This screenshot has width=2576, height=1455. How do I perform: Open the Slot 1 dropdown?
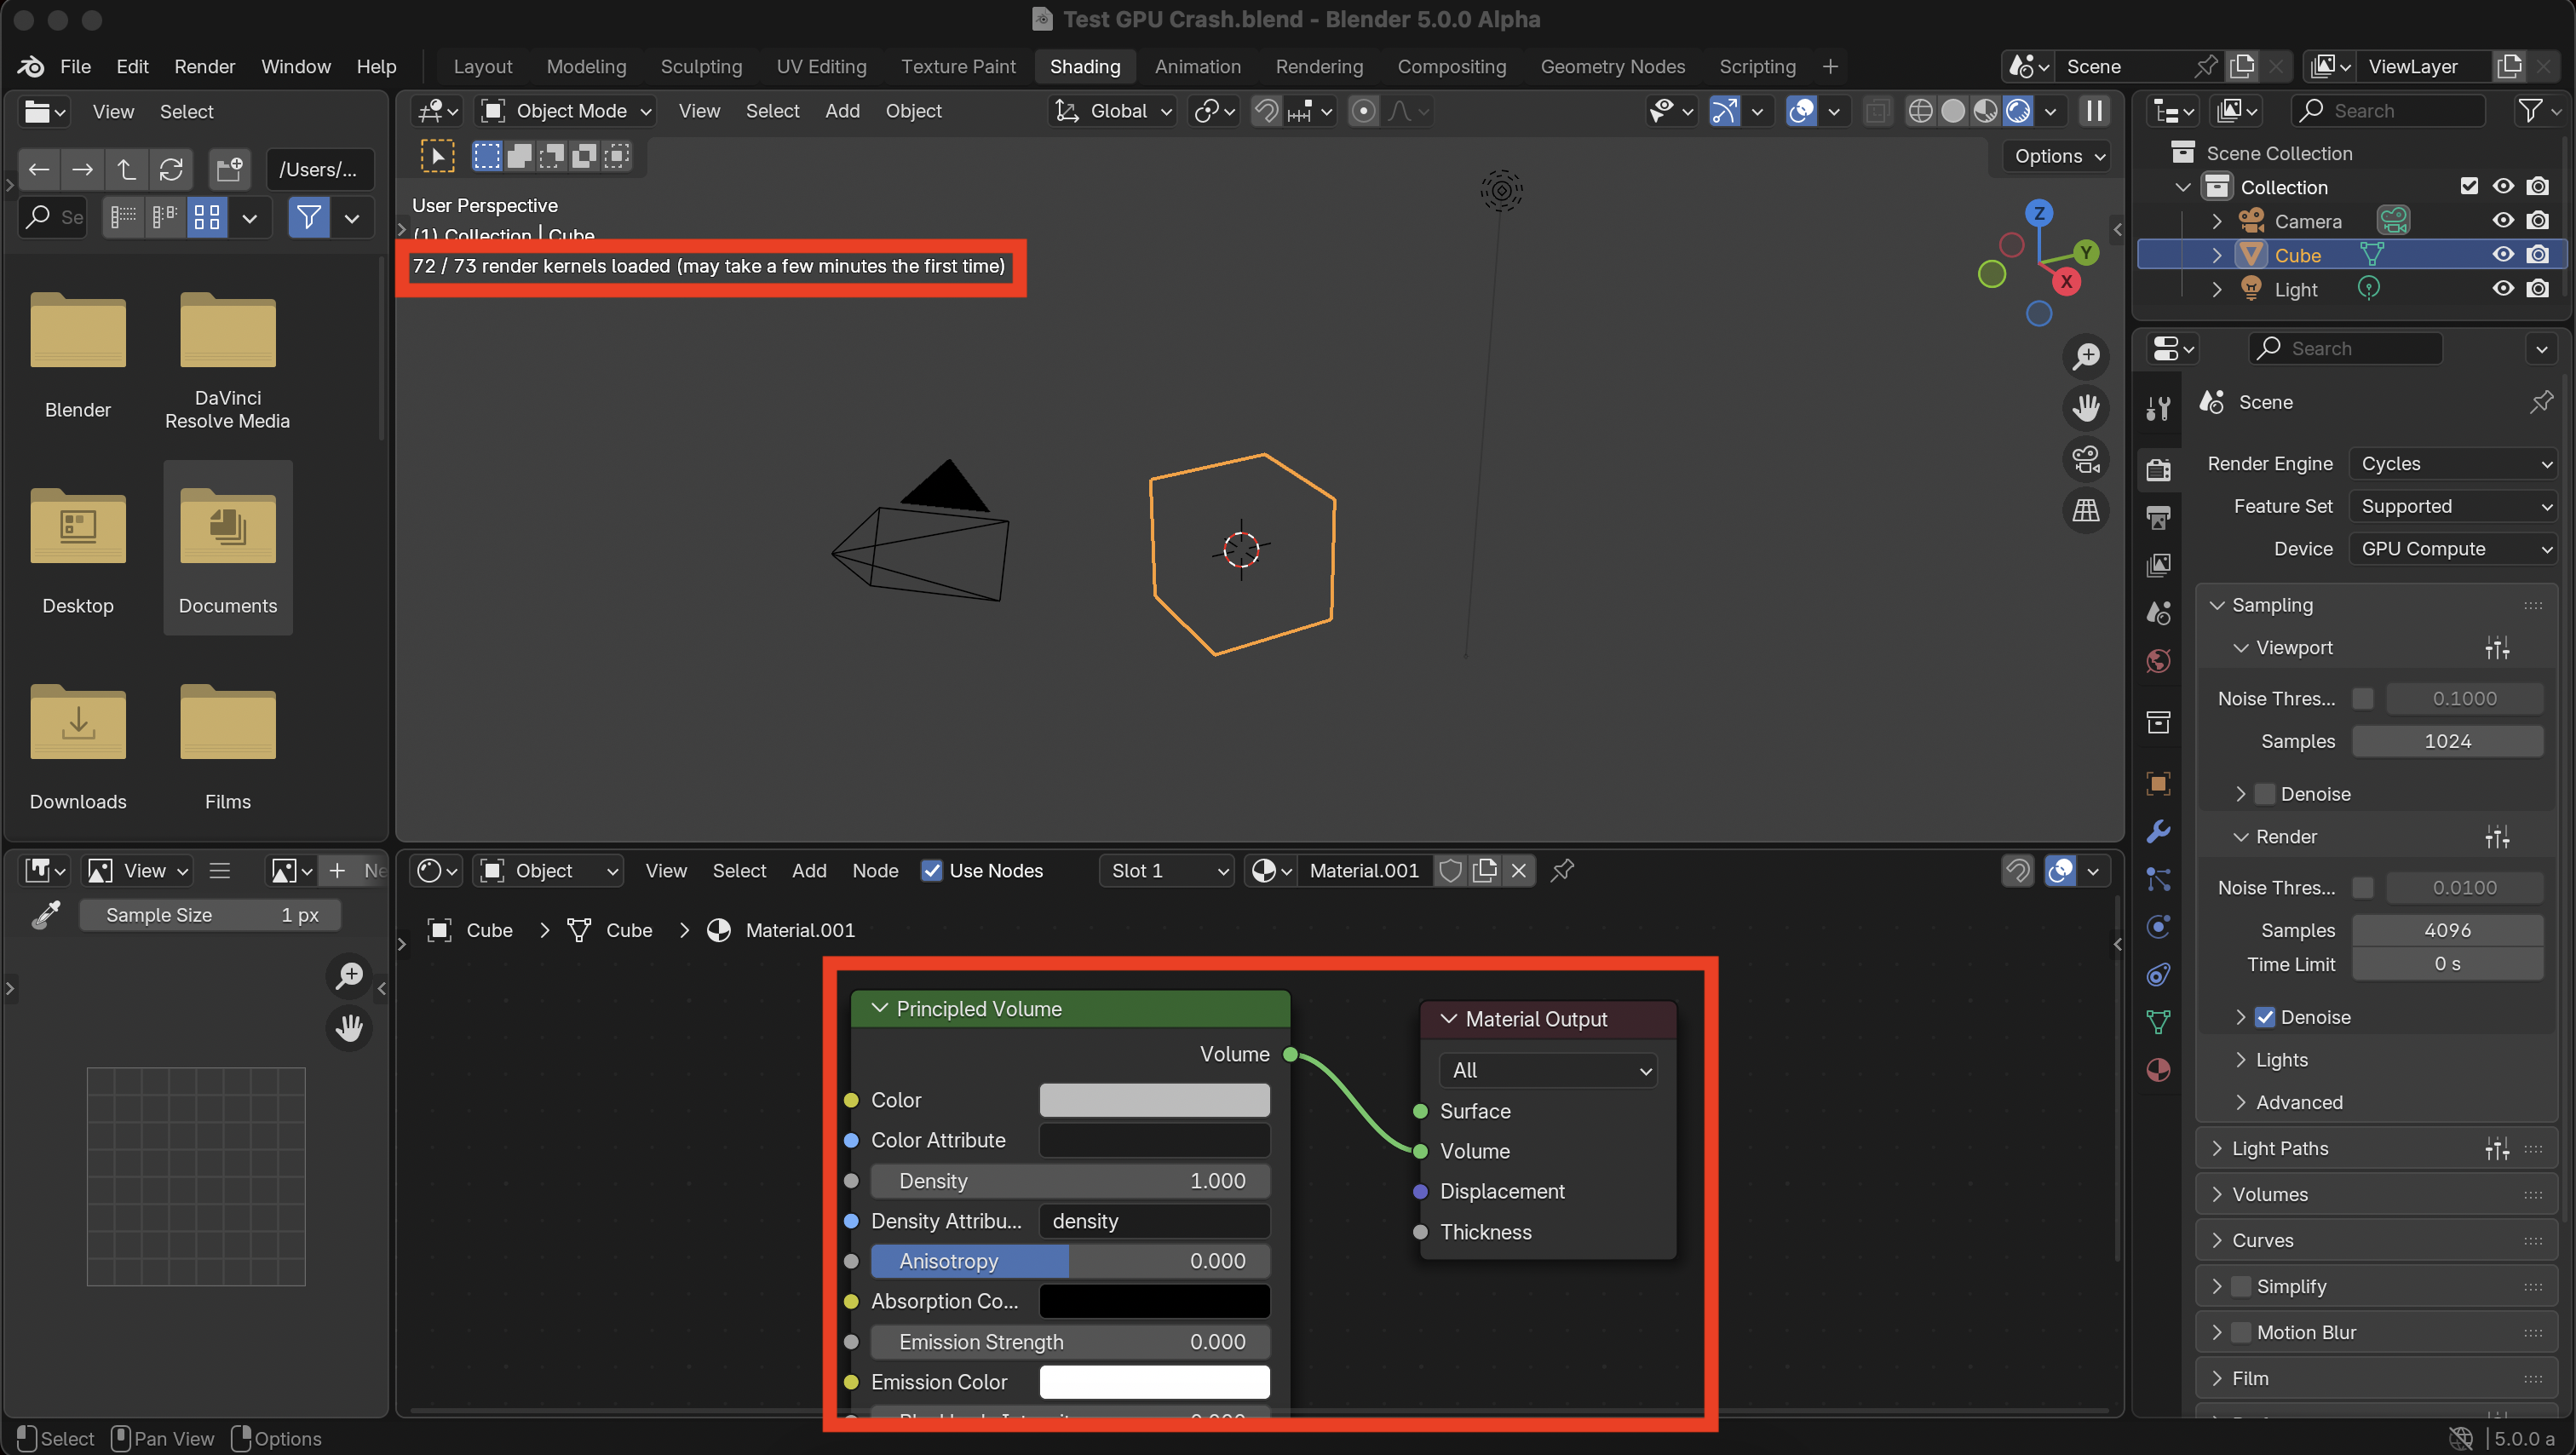click(1167, 871)
